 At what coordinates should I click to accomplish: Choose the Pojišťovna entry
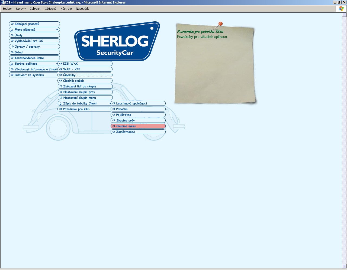(x=138, y=115)
